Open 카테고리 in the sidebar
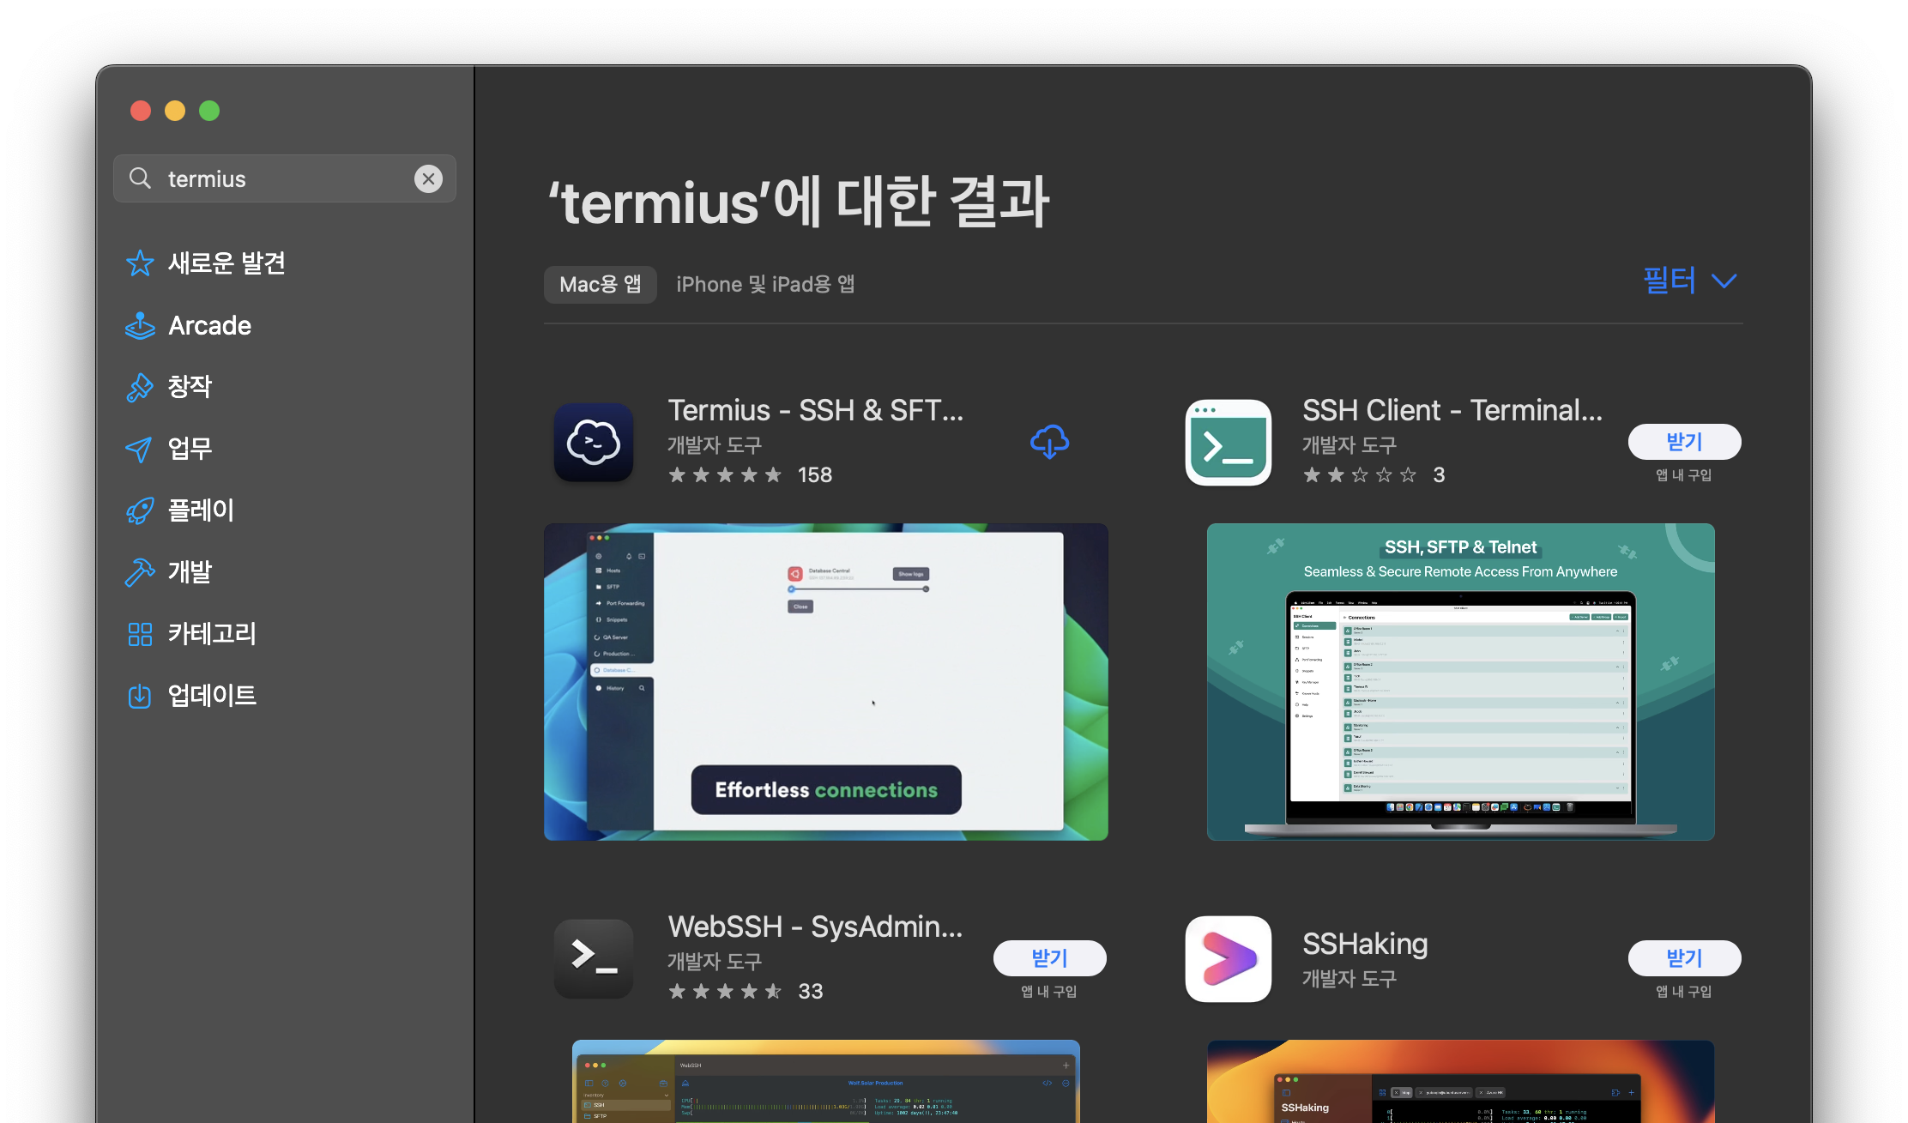This screenshot has height=1123, width=1908. point(212,634)
